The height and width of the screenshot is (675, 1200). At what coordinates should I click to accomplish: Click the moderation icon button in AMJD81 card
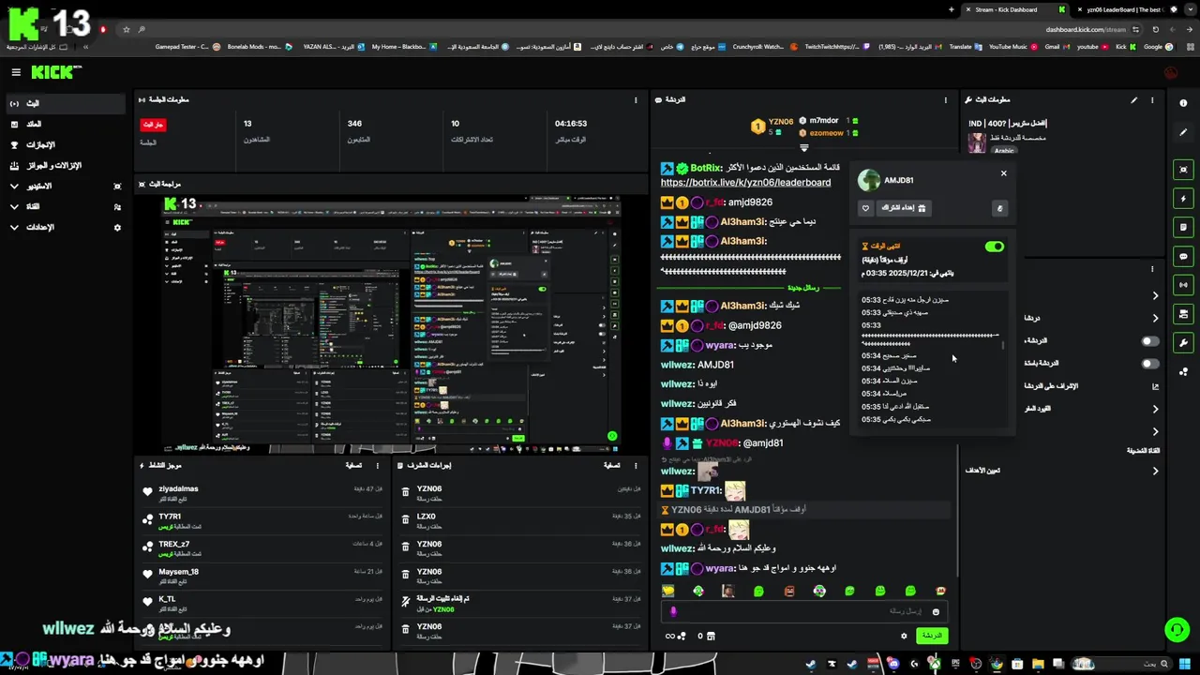point(999,208)
